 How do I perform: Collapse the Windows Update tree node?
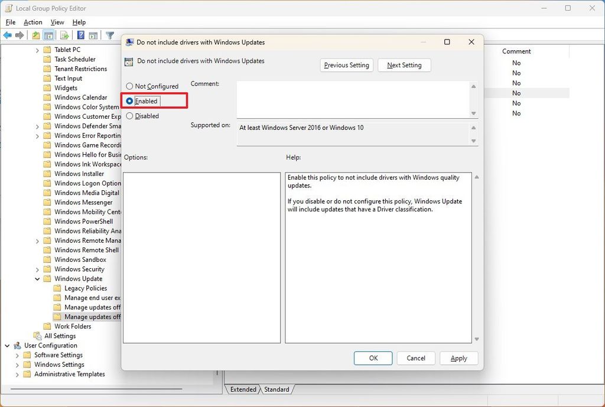click(x=37, y=278)
